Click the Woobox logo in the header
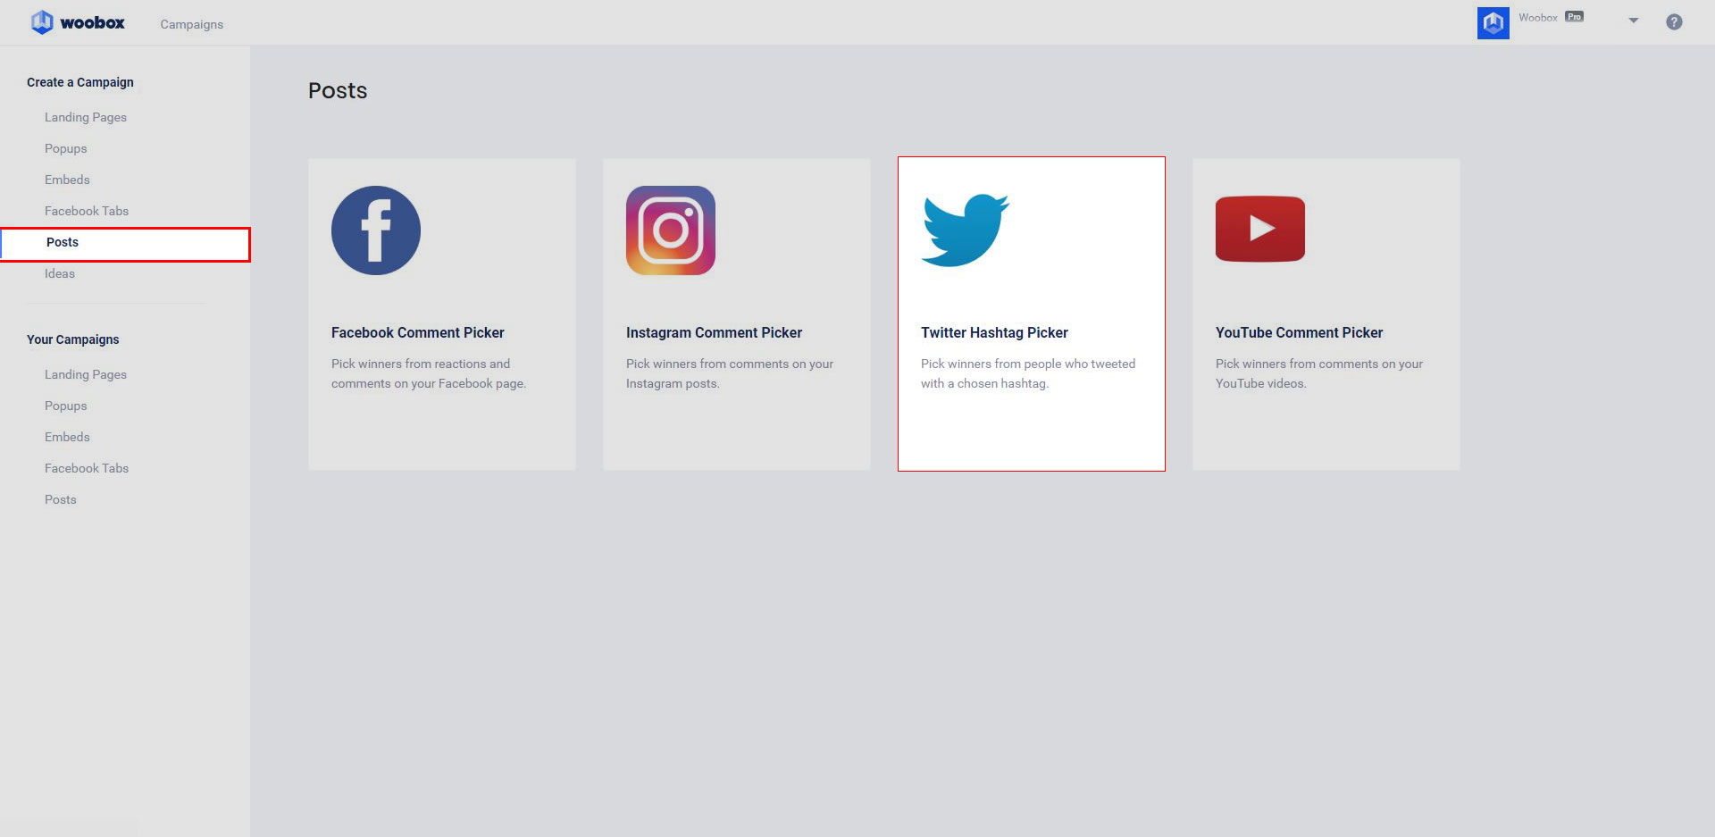 click(78, 22)
